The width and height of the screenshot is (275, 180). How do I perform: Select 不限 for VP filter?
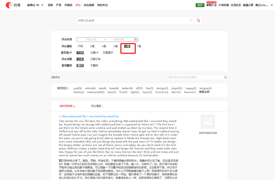pos(80,53)
